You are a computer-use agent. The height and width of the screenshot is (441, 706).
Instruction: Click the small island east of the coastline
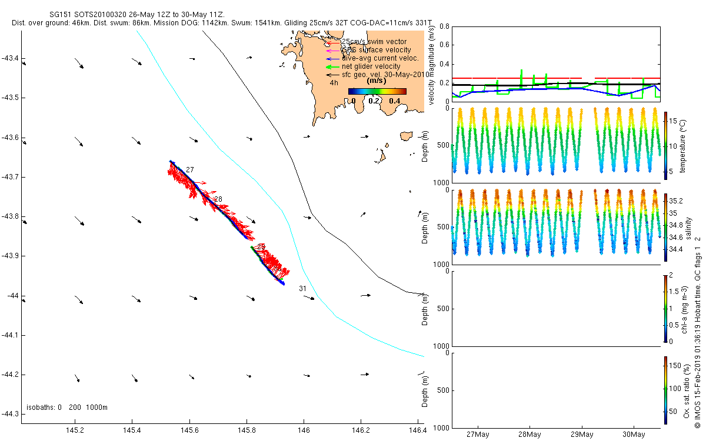[405, 136]
